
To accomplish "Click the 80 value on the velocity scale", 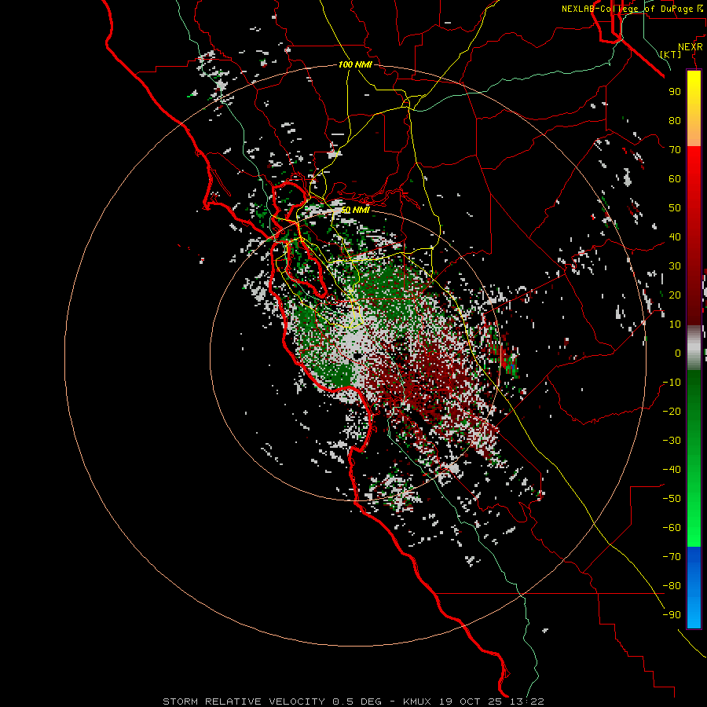I will (x=675, y=120).
